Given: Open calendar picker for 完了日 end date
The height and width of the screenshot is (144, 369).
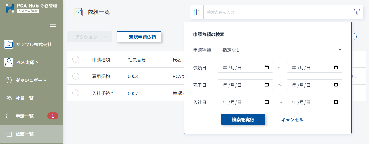Looking at the screenshot, I should (336, 85).
